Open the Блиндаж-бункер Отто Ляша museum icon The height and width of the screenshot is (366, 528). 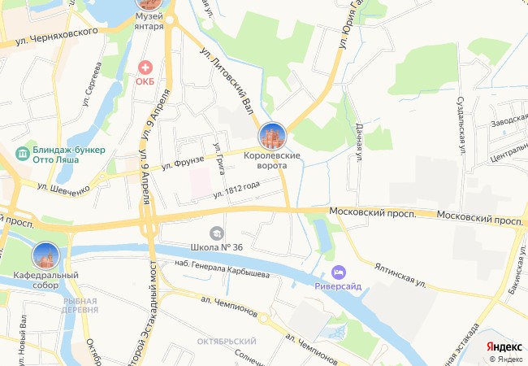pyautogui.click(x=23, y=155)
